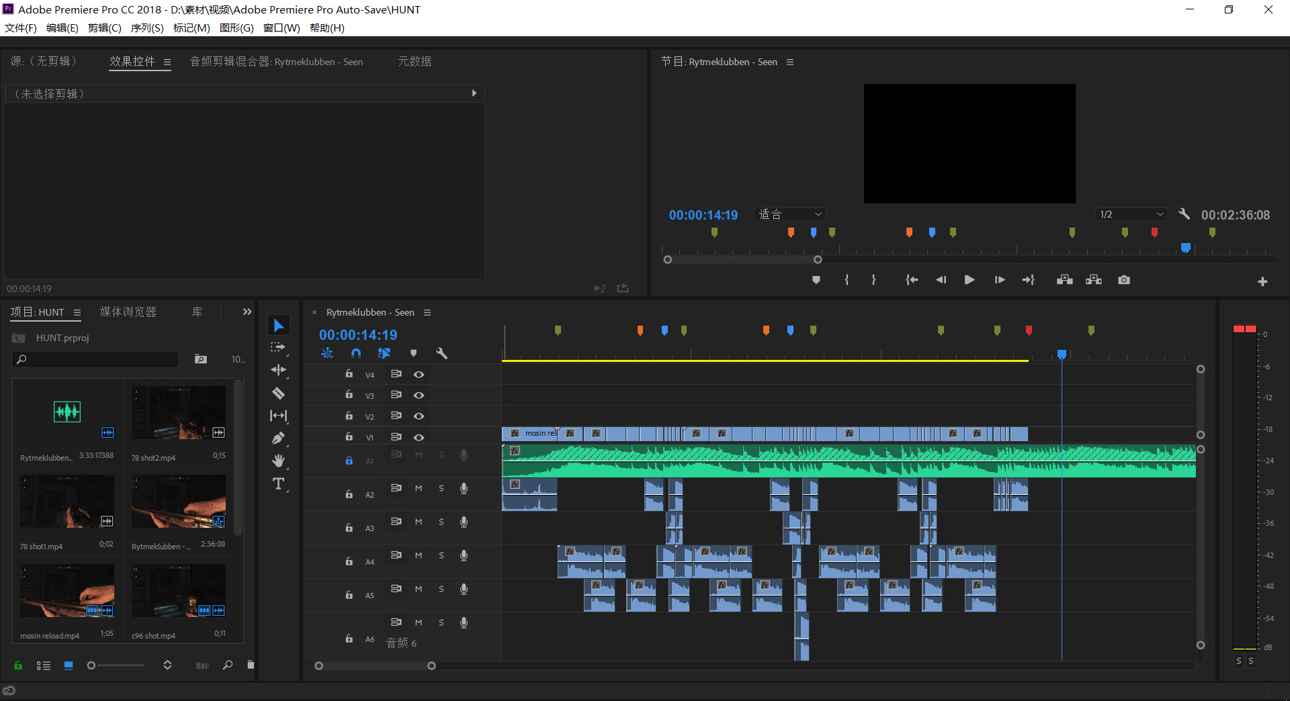Open program monitor panel menu
Viewport: 1290px width, 701px height.
(x=790, y=62)
